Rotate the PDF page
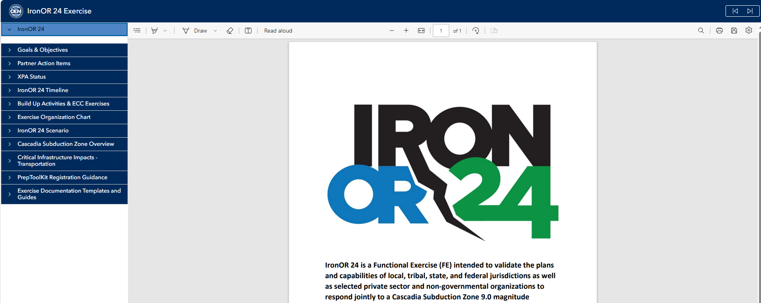This screenshot has height=303, width=761. 476,31
